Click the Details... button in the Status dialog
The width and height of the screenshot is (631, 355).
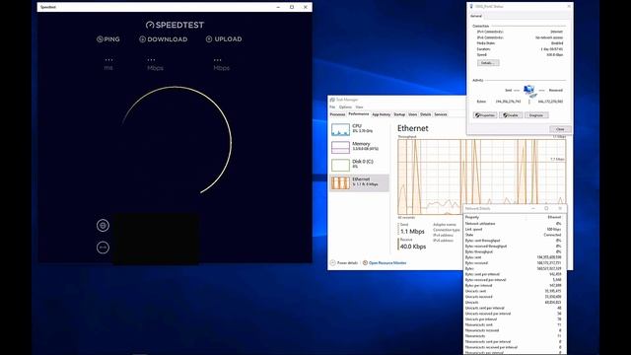488,63
